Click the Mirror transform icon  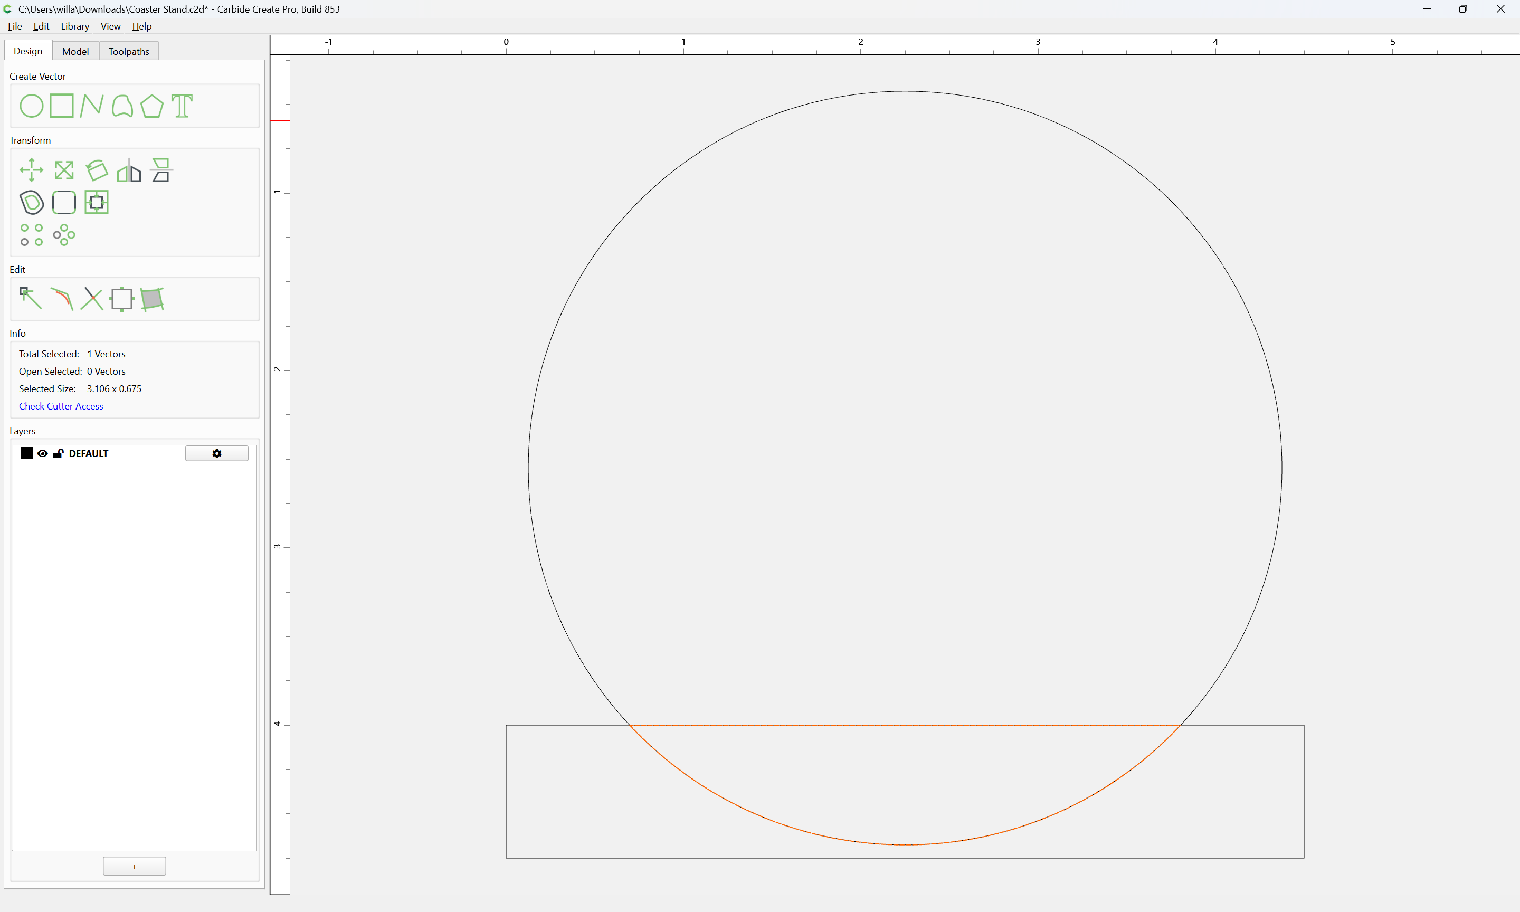pos(129,170)
